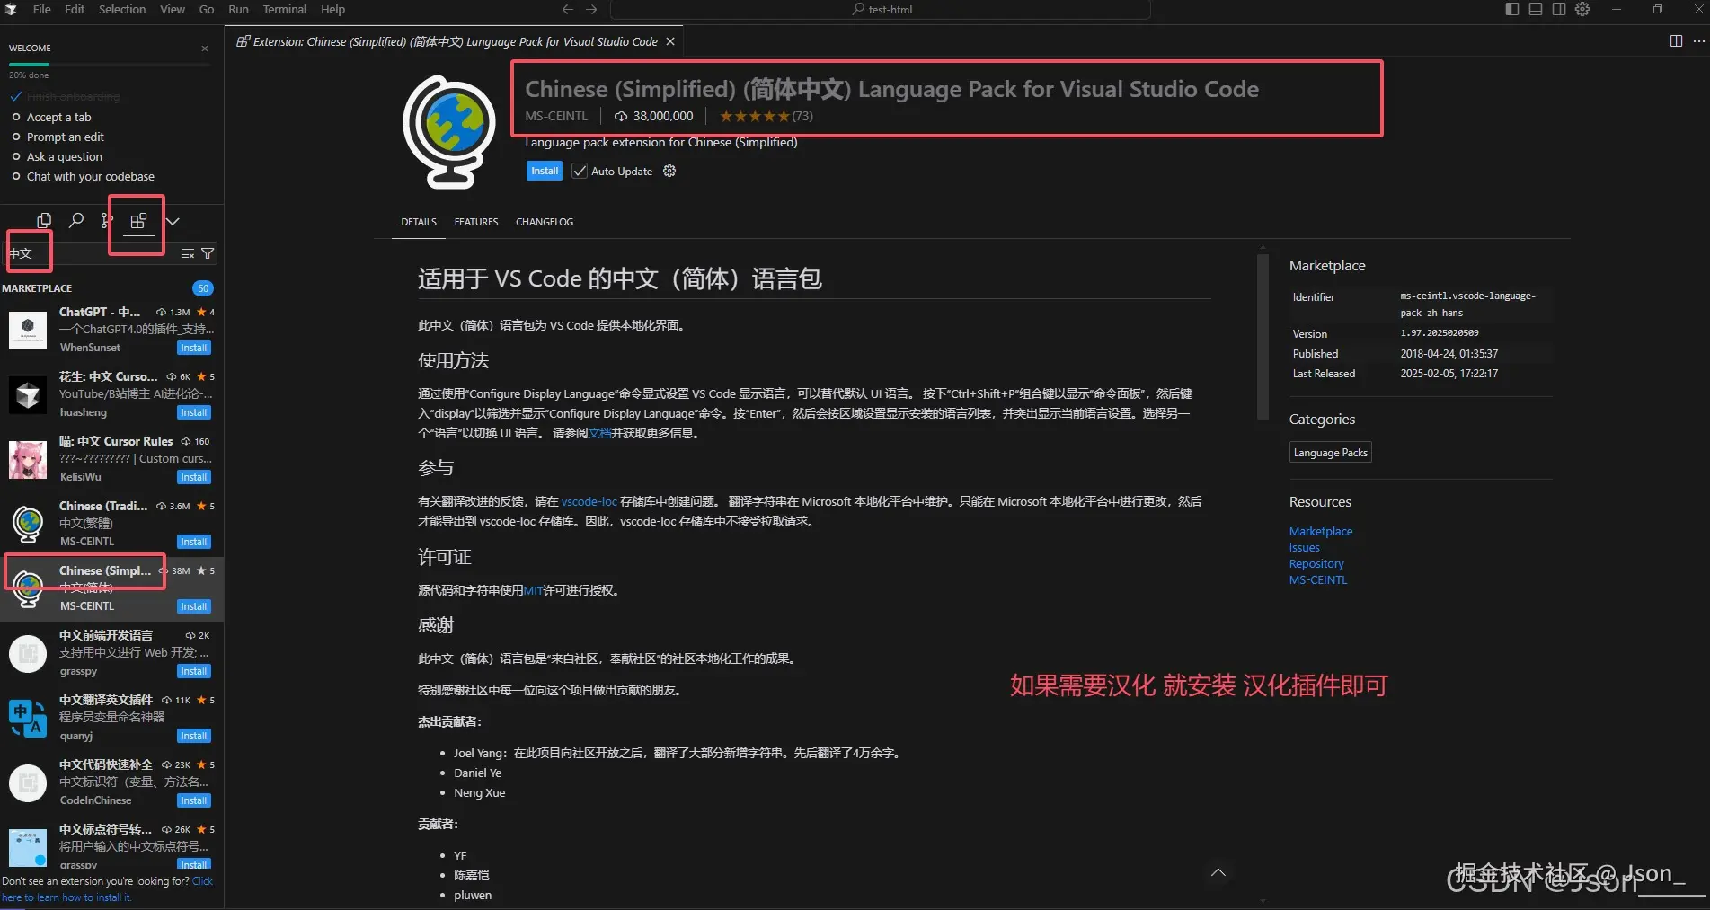Close the Chinese Language Pack extension tab
Viewport: 1710px width, 910px height.
(670, 41)
